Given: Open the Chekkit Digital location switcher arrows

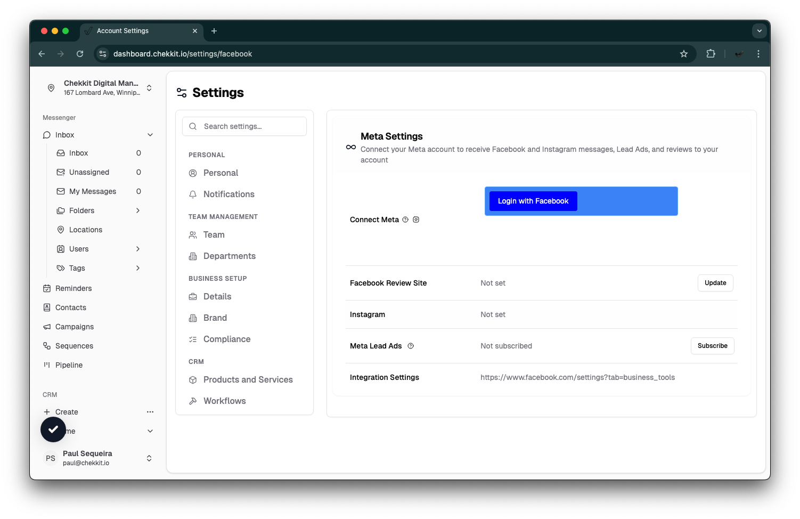Looking at the screenshot, I should click(149, 88).
